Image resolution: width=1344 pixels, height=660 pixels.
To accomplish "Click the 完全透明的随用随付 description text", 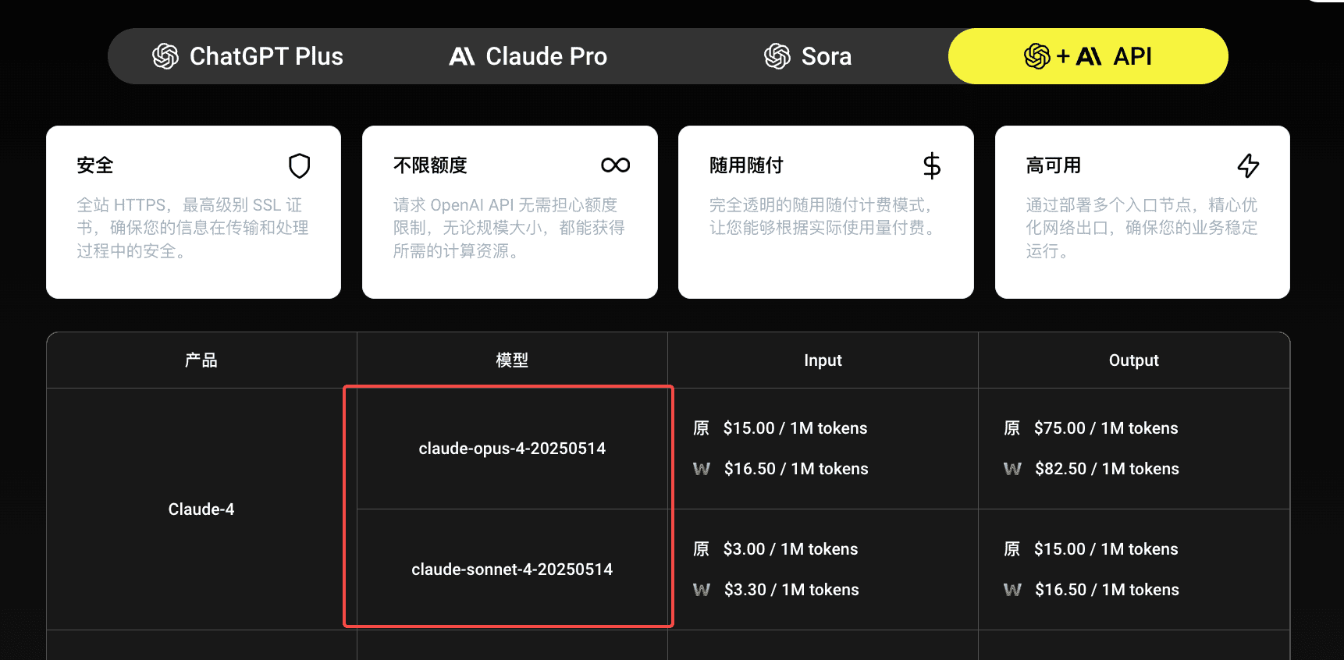I will click(825, 216).
